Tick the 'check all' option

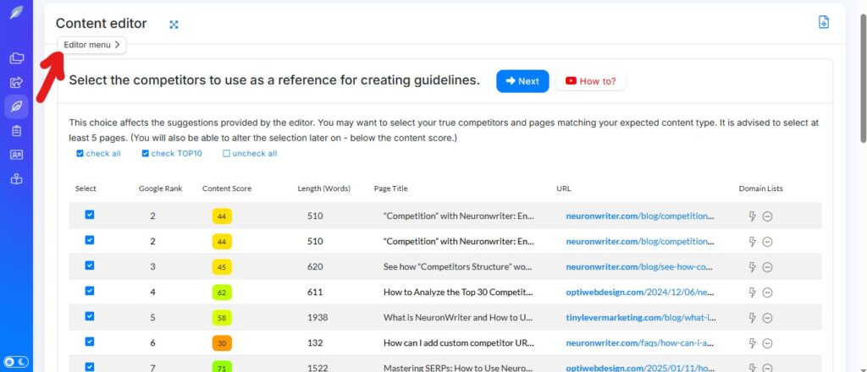tap(98, 153)
